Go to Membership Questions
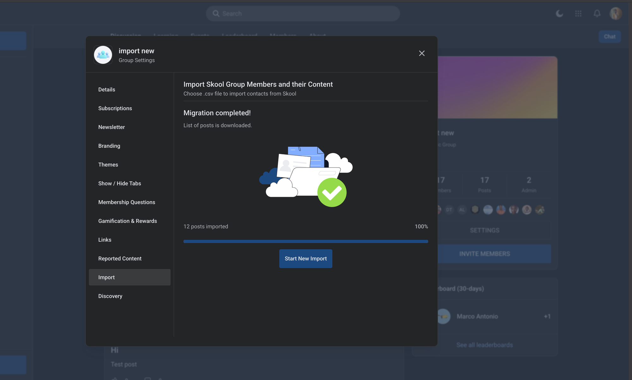This screenshot has height=380, width=632. click(x=127, y=202)
